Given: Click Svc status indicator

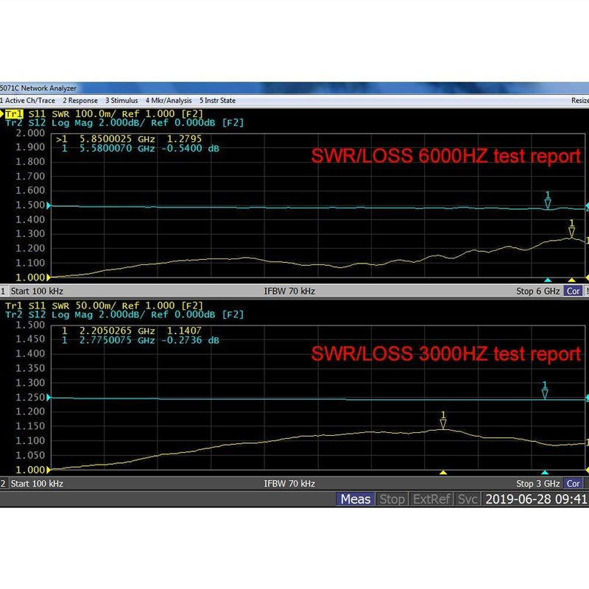Looking at the screenshot, I should coord(468,499).
